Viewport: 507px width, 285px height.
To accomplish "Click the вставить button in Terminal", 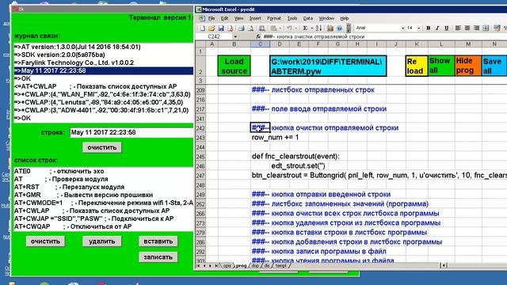I will click(158, 241).
